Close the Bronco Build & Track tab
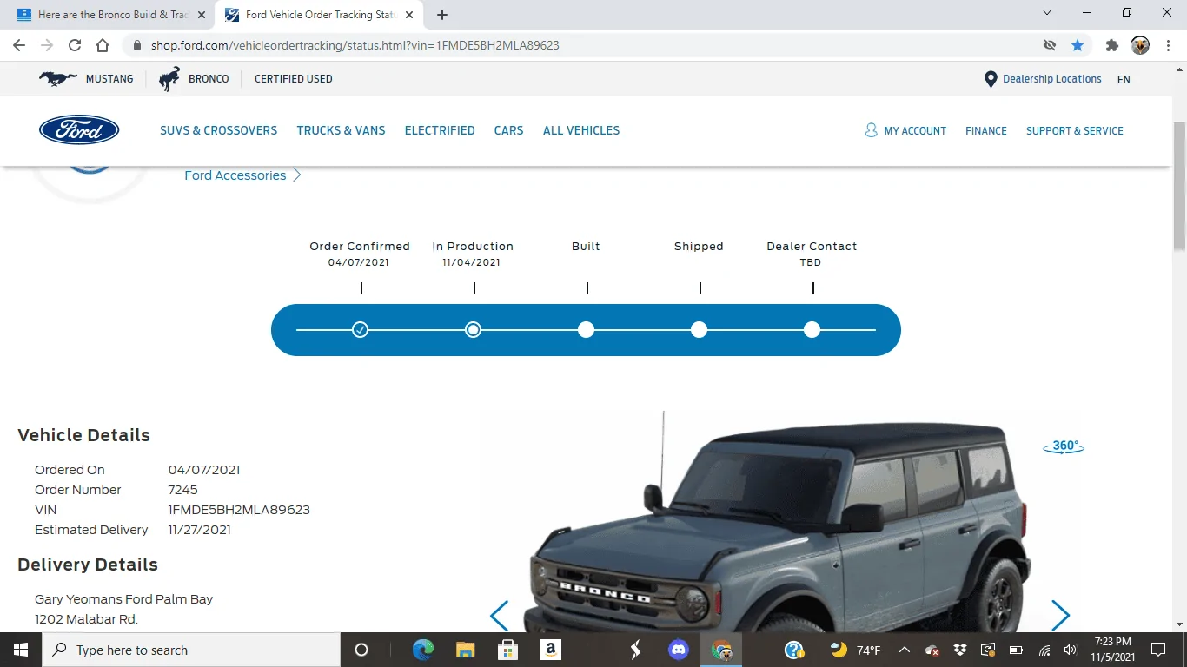 202,15
